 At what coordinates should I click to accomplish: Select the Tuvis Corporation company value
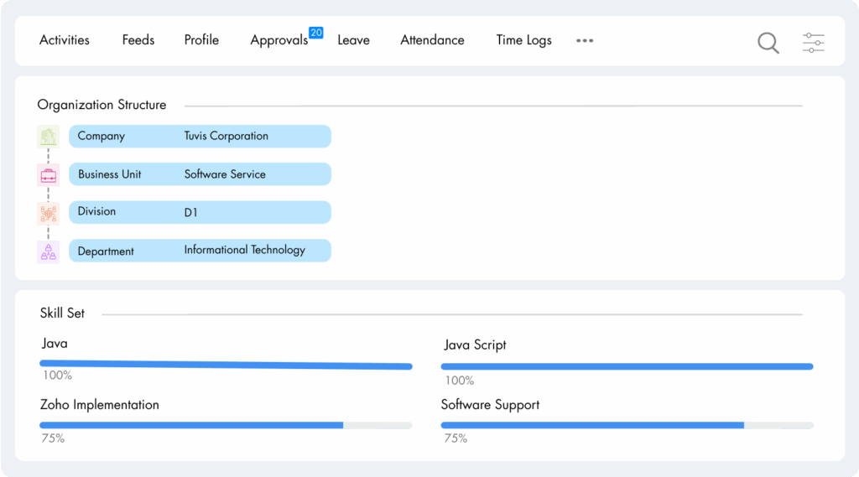pyautogui.click(x=226, y=136)
